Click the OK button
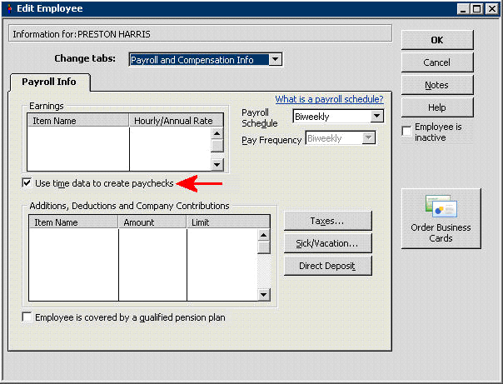This screenshot has height=384, width=503. pos(437,40)
